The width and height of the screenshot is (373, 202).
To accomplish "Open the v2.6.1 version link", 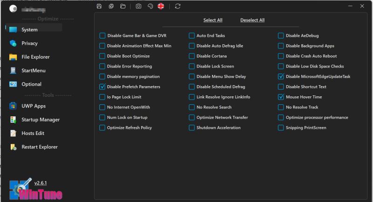I will coord(41,183).
